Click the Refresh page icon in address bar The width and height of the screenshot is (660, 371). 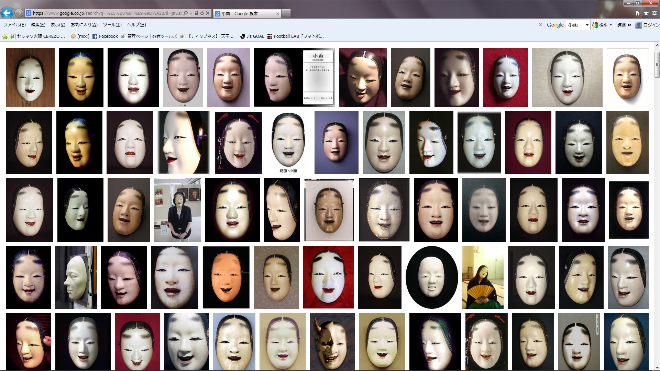pyautogui.click(x=202, y=13)
